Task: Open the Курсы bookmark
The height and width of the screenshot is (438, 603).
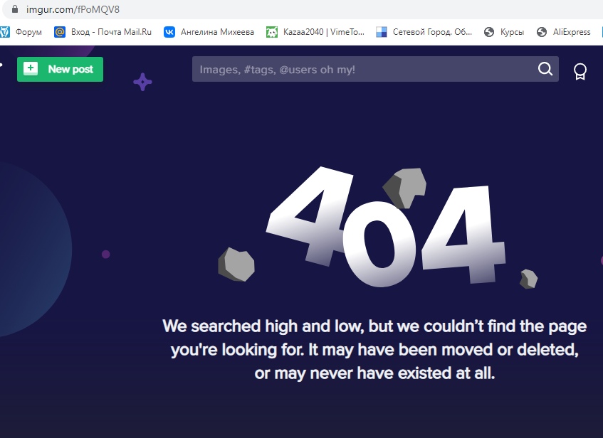Action: [504, 32]
